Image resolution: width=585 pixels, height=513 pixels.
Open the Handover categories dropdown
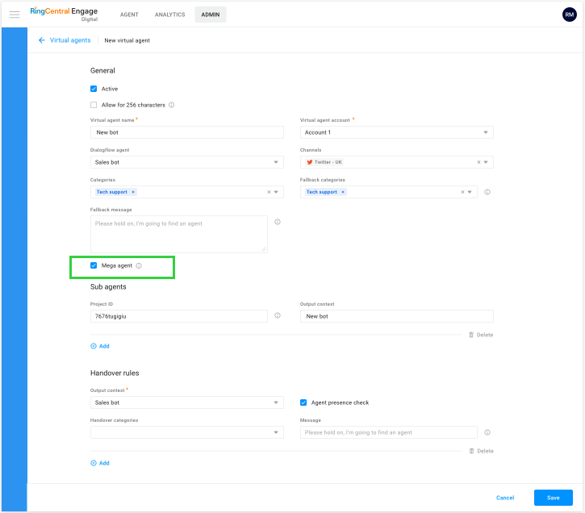(x=187, y=432)
